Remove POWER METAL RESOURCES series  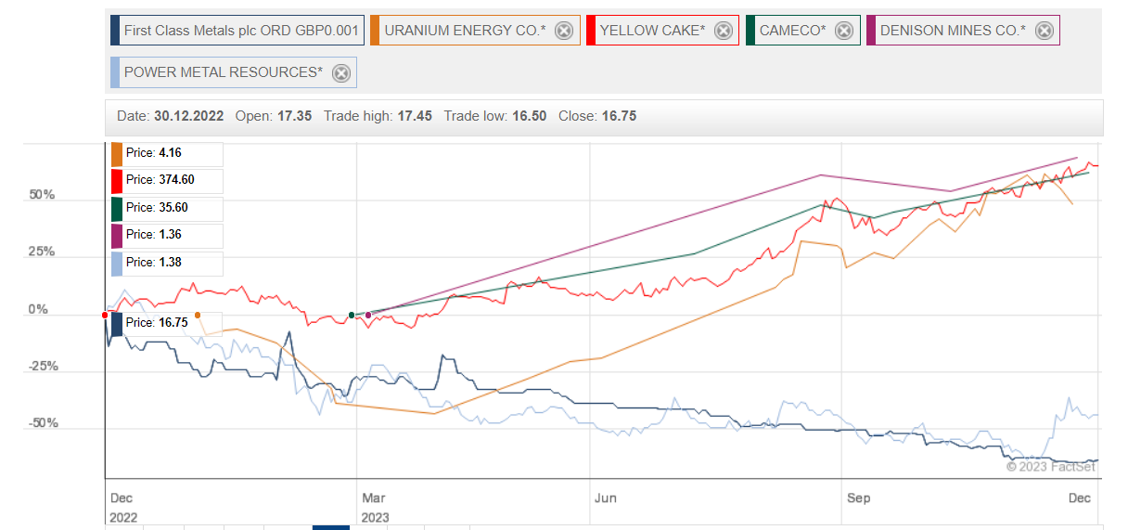[x=340, y=72]
